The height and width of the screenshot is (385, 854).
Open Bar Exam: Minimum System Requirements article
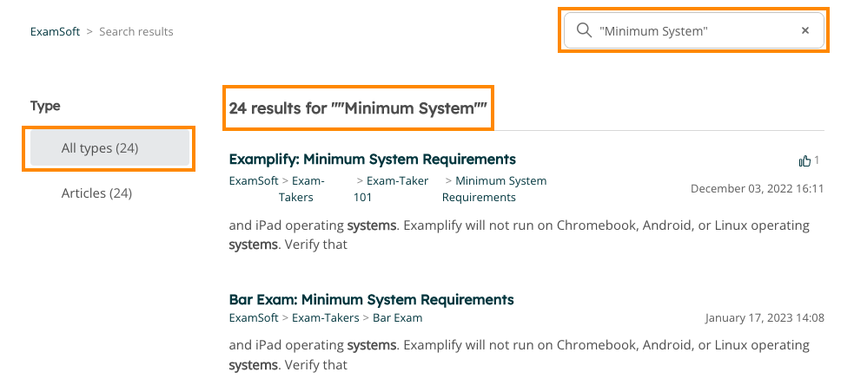pyautogui.click(x=372, y=299)
